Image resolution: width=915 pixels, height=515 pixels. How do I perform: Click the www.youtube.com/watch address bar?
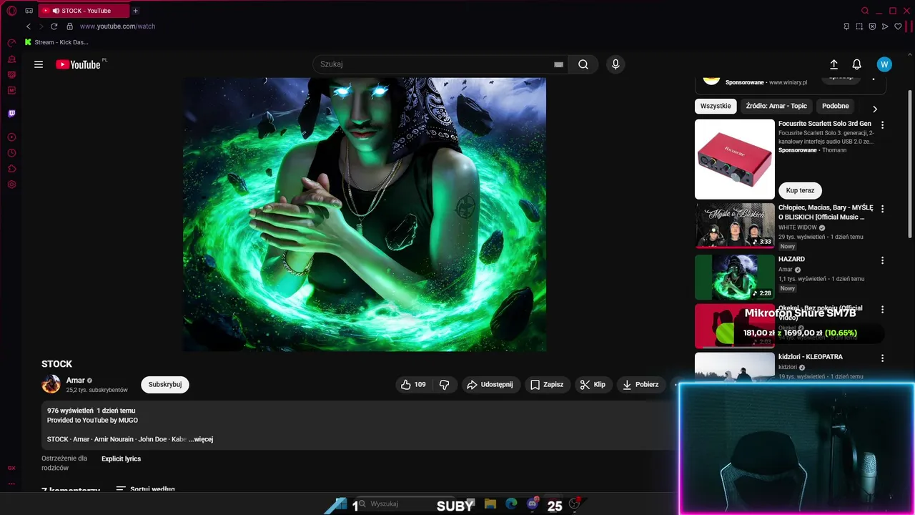117,26
